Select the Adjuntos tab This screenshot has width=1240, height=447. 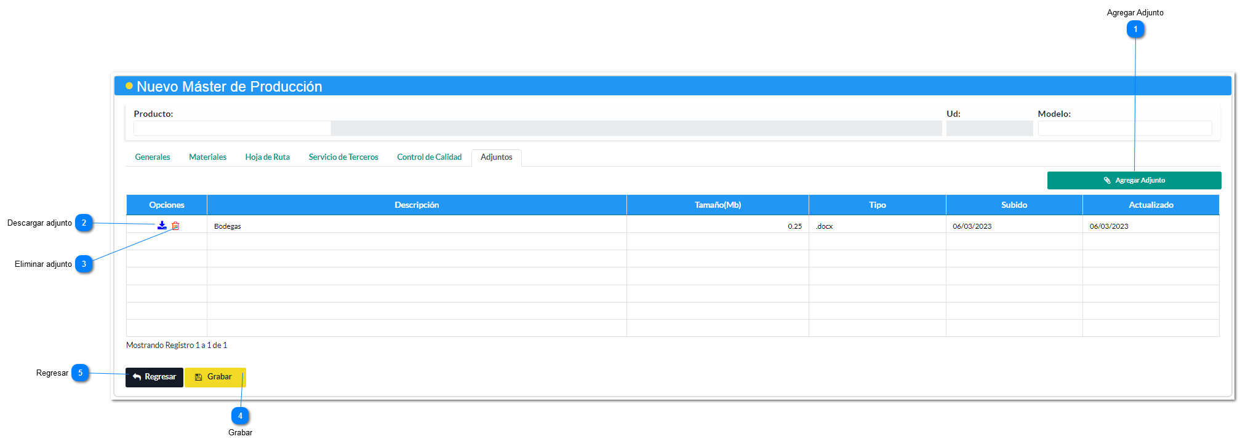(x=497, y=157)
